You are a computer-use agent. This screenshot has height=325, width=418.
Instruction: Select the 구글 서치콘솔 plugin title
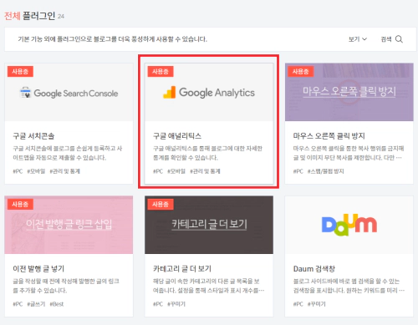(x=33, y=136)
